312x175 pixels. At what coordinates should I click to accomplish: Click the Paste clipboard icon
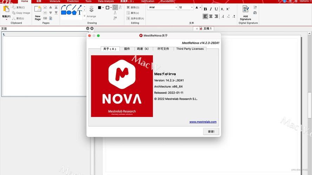coord(6,9)
